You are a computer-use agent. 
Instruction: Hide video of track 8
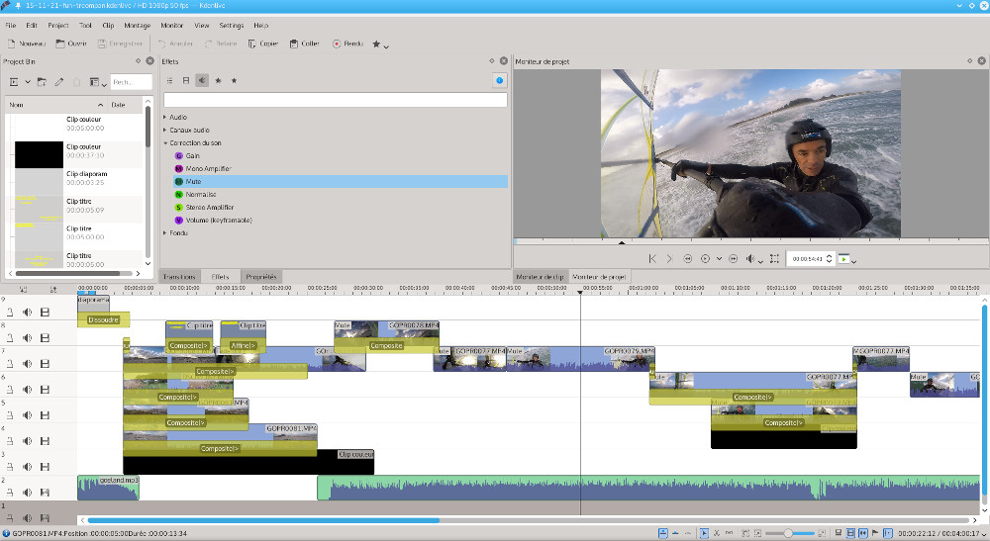(x=45, y=338)
